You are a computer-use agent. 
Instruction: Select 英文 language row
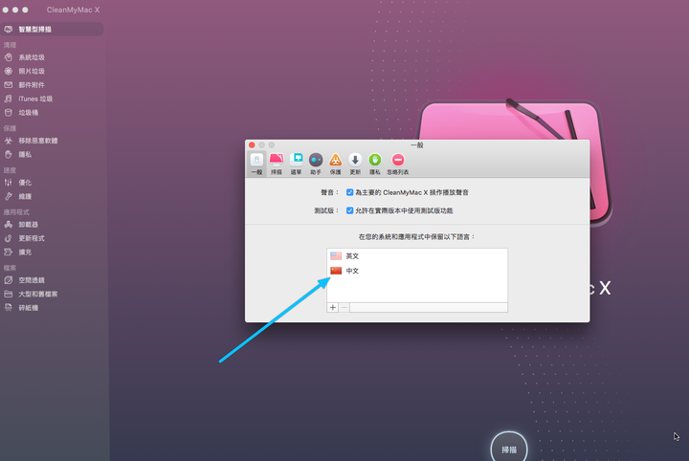[417, 256]
